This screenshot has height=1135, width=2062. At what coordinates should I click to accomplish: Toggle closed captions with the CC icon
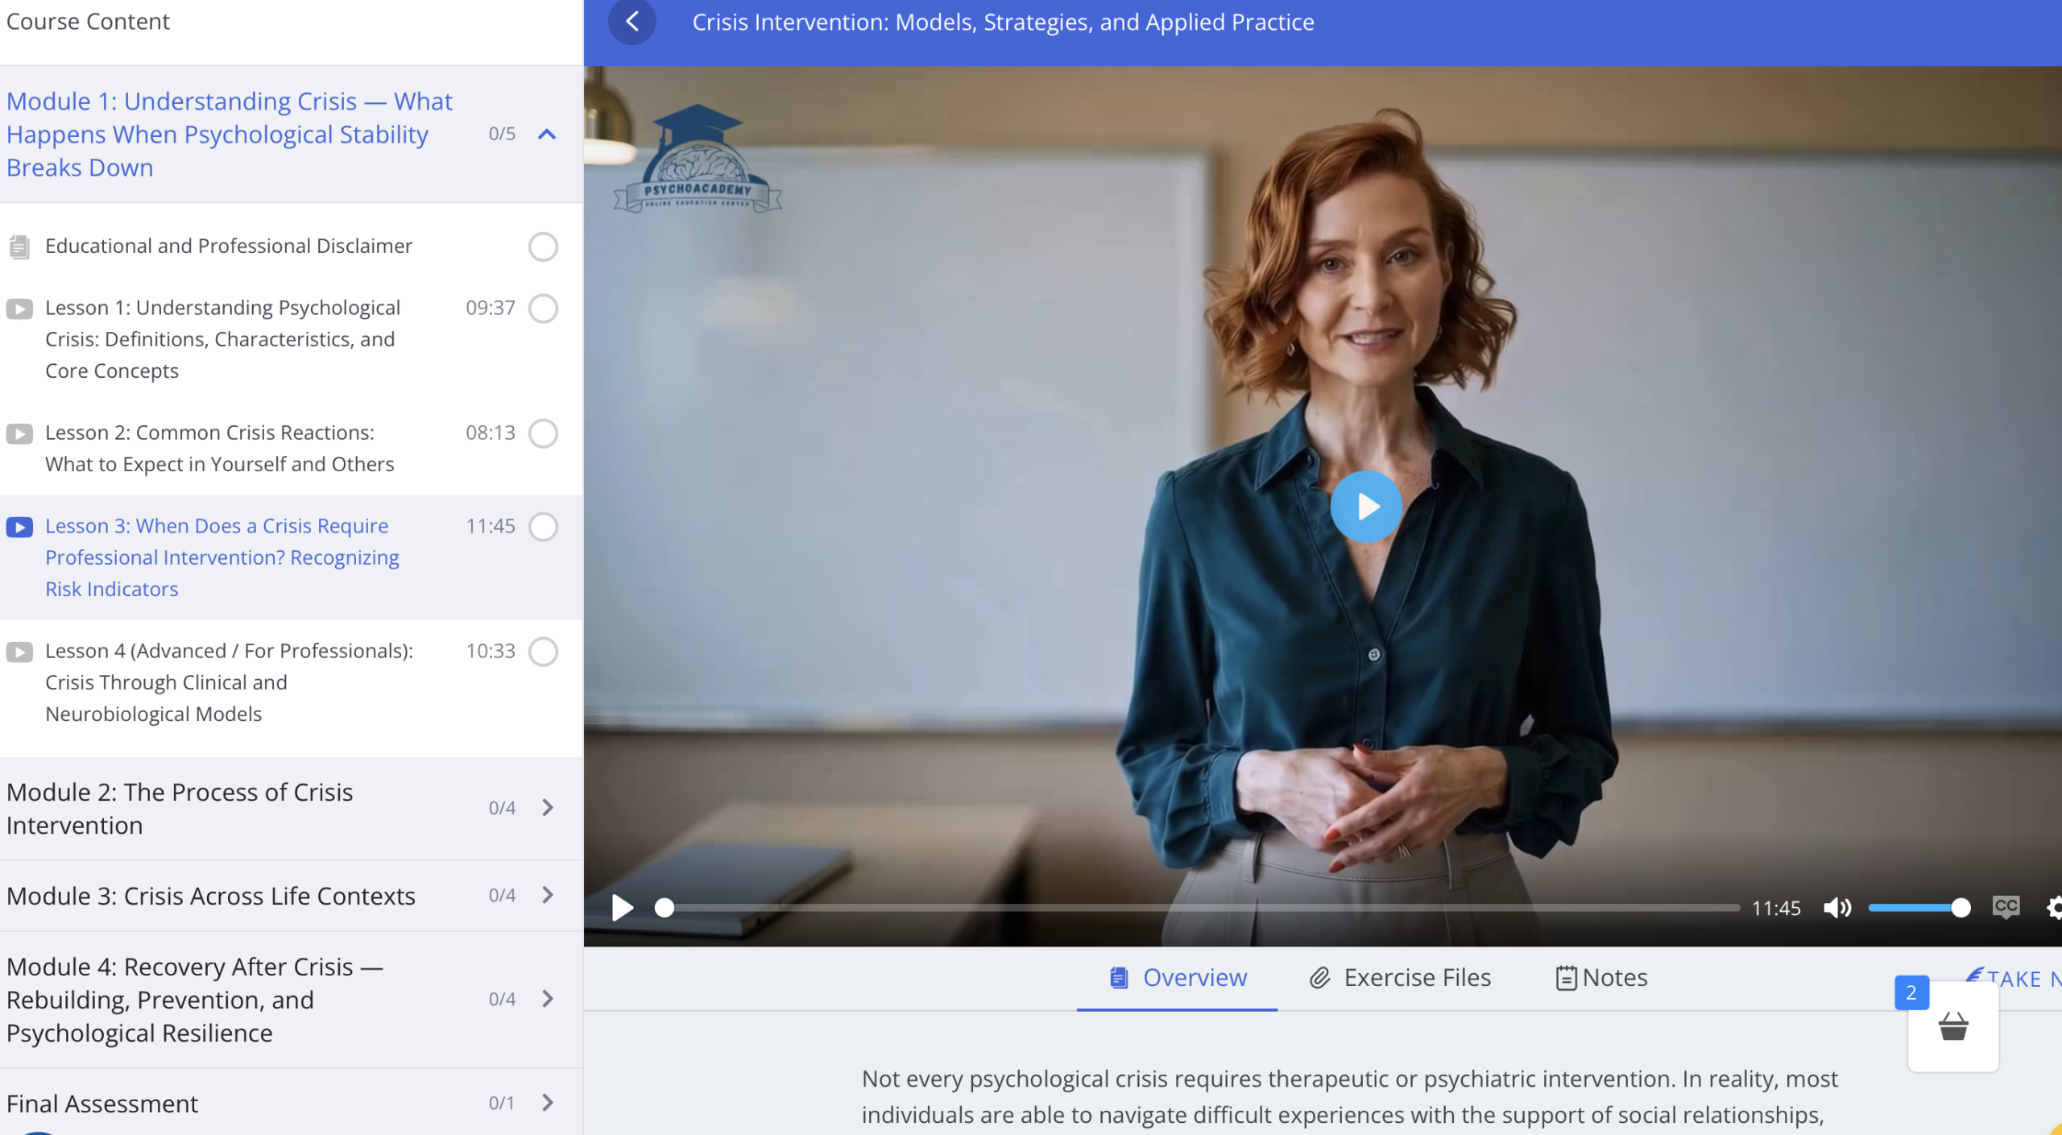[2006, 907]
